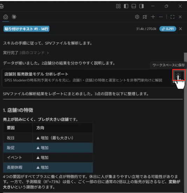This screenshot has width=187, height=193.
Task: Select the イベント table cell
Action: click(x=18, y=158)
